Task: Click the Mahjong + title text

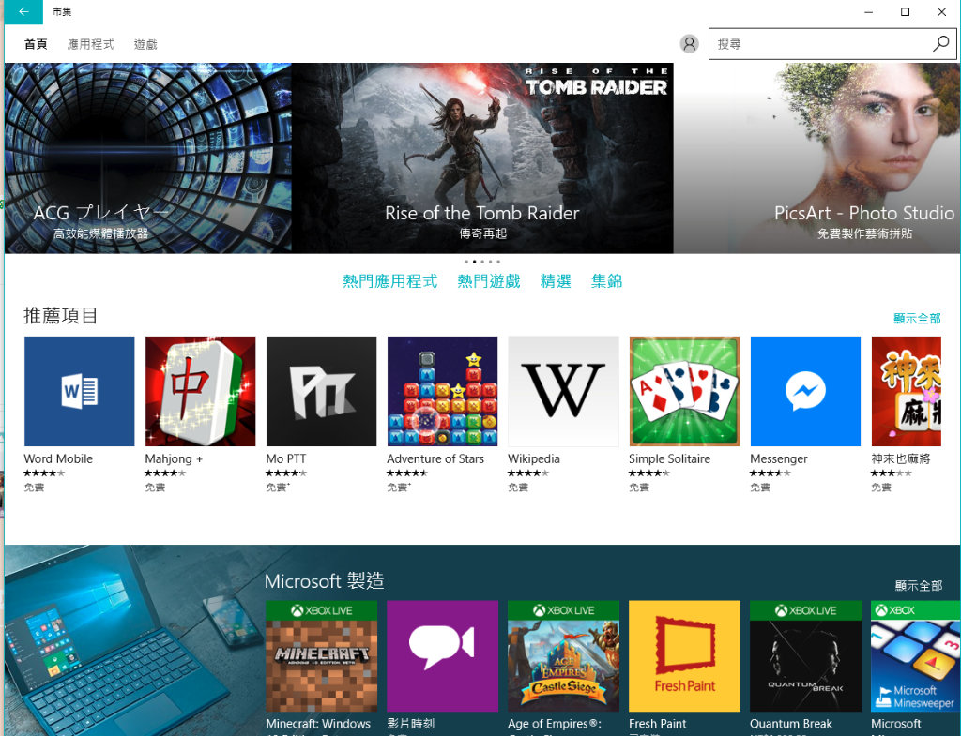Action: [174, 458]
